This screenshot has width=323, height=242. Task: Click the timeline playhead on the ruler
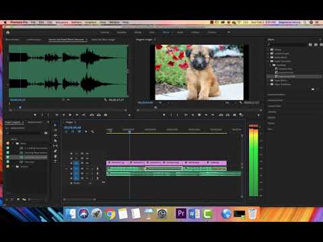pyautogui.click(x=130, y=131)
